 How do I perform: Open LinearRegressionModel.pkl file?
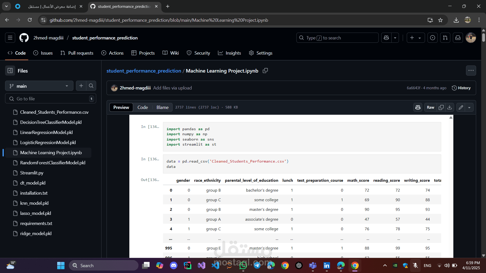(x=46, y=132)
